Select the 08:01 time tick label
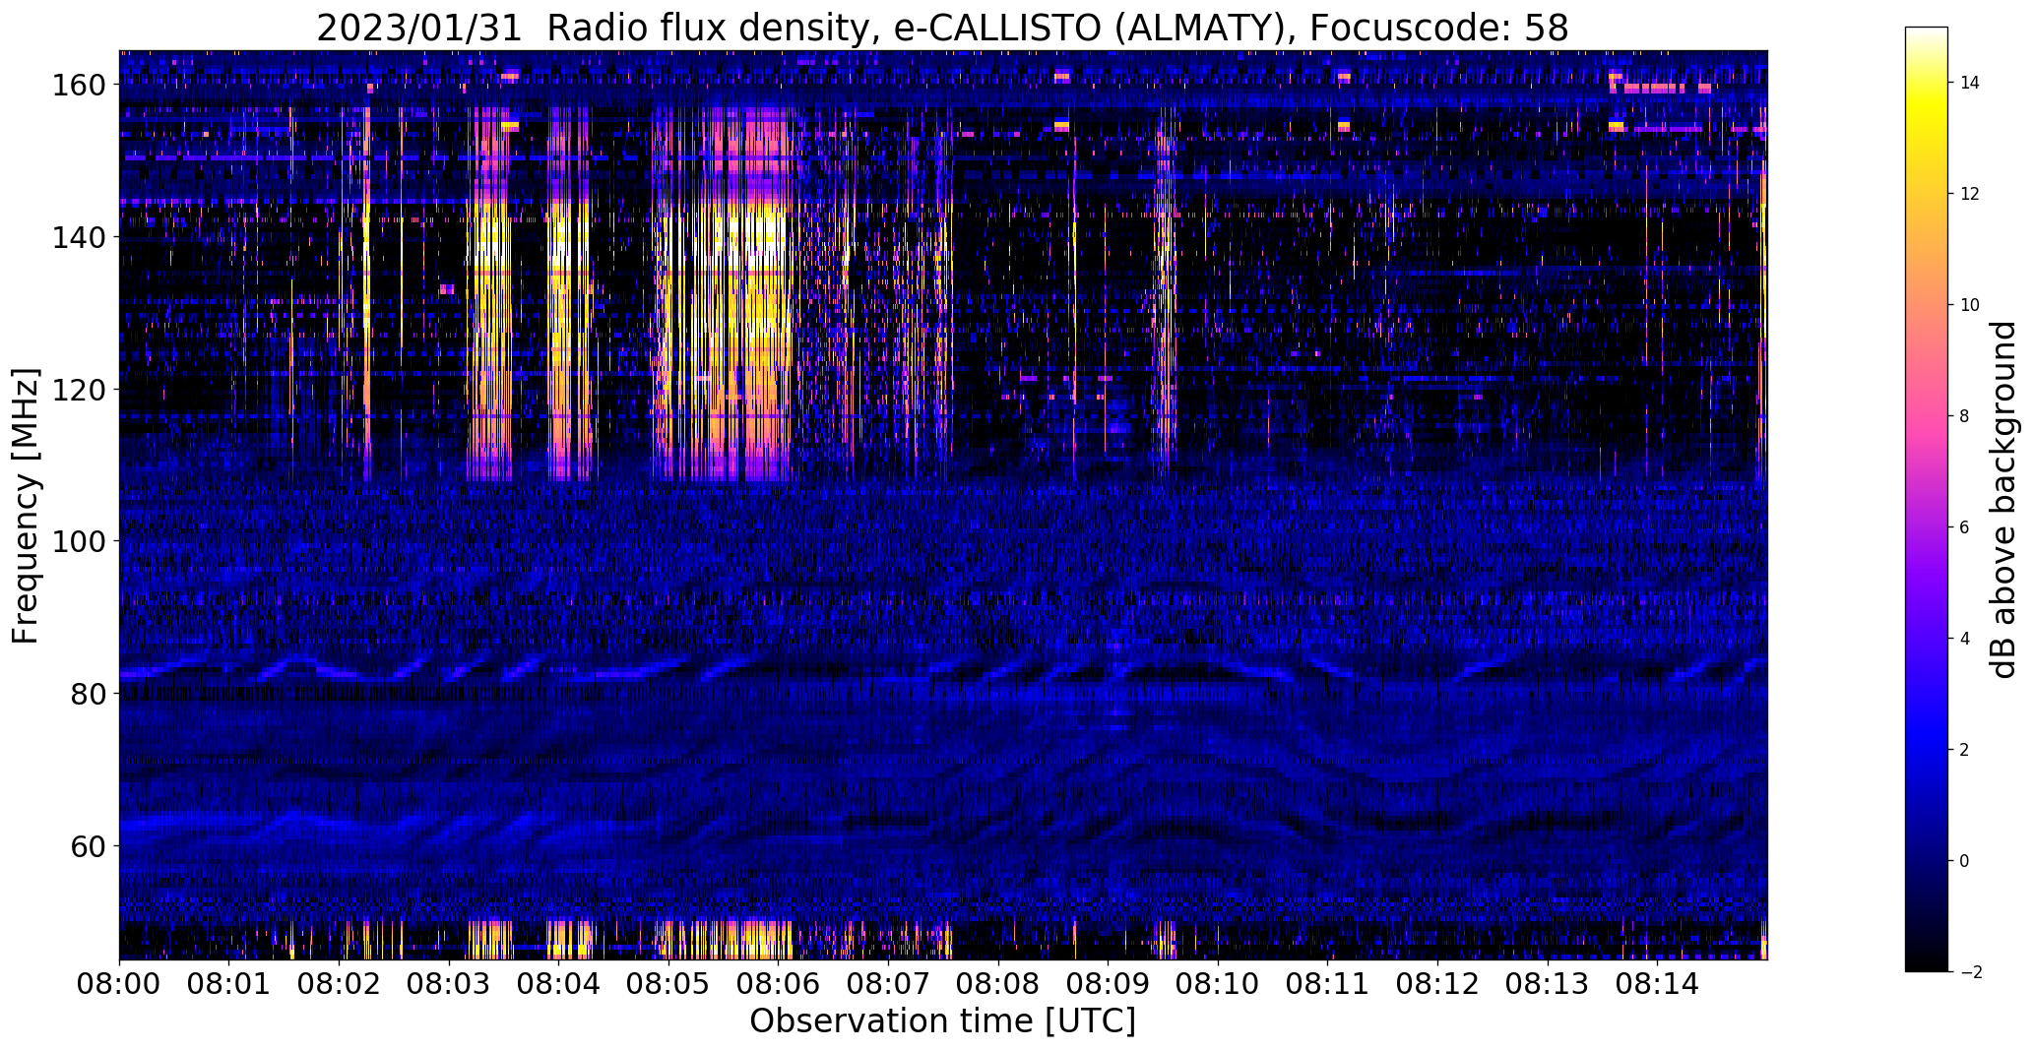2034x1050 pixels. [229, 983]
